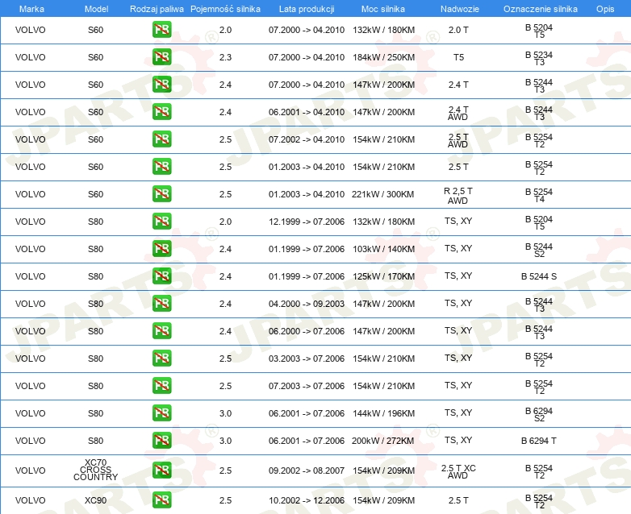The height and width of the screenshot is (514, 631).
Task: Click production years "07.2003 -> 07.2006"
Action: [307, 386]
